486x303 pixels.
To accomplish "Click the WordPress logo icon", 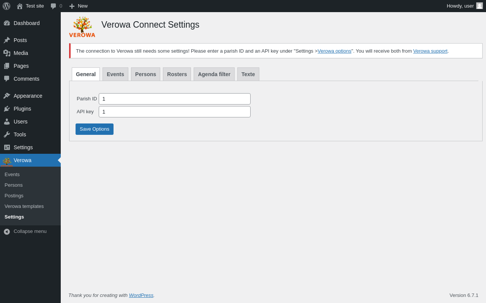I will coord(6,6).
